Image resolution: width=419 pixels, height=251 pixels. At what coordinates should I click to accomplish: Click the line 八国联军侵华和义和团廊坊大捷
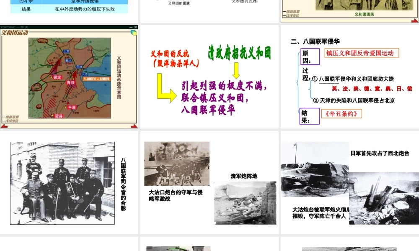click(356, 79)
